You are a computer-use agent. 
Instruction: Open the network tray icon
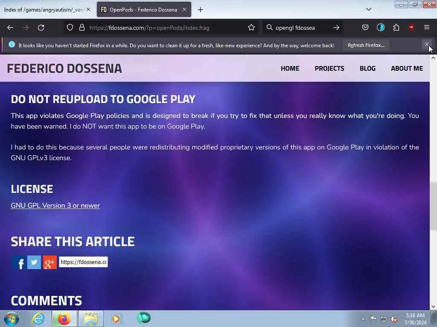coord(384,319)
